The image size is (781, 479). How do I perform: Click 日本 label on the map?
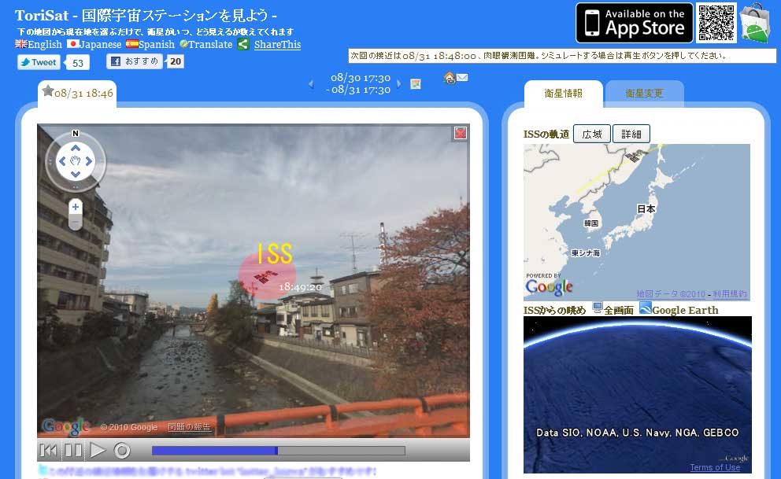[646, 209]
